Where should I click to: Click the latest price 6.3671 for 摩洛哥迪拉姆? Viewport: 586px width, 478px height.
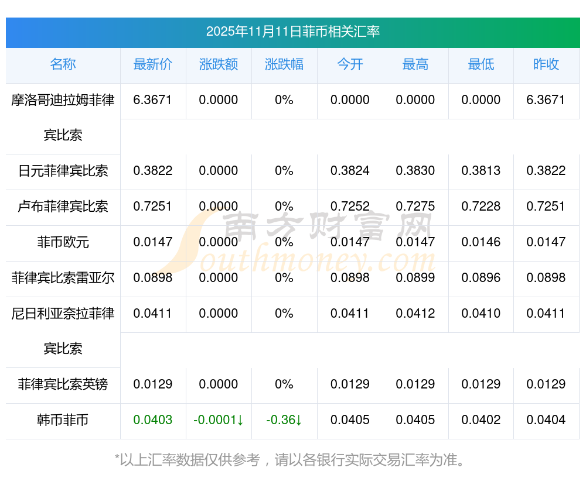click(153, 100)
